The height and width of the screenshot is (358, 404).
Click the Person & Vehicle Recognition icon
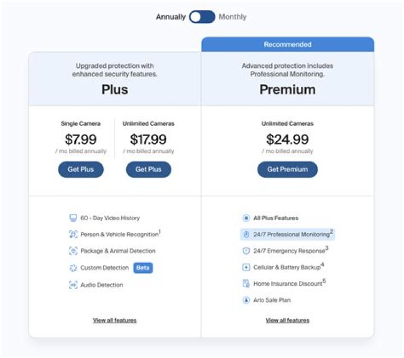pyautogui.click(x=73, y=235)
